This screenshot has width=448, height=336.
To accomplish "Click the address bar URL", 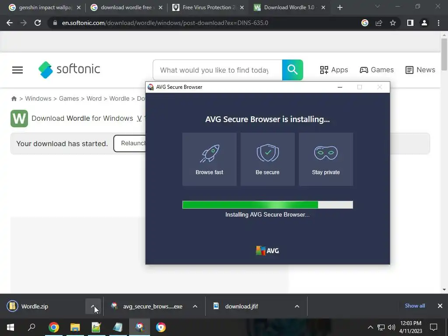I will [165, 23].
